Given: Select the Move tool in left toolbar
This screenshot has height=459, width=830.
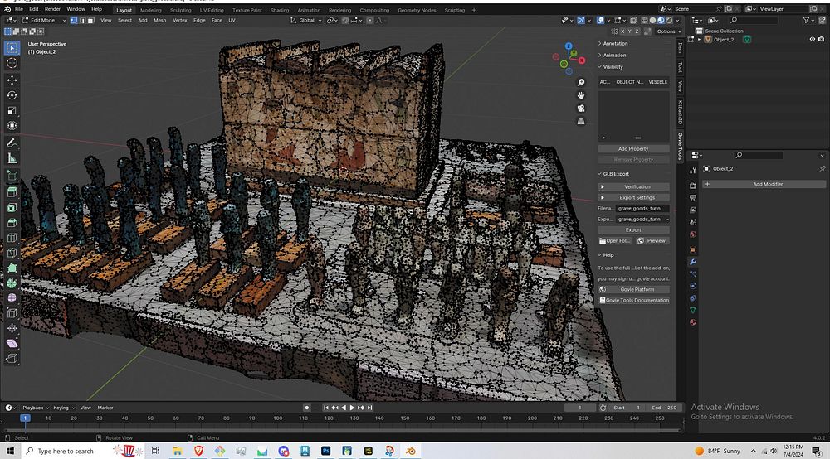Looking at the screenshot, I should point(12,80).
